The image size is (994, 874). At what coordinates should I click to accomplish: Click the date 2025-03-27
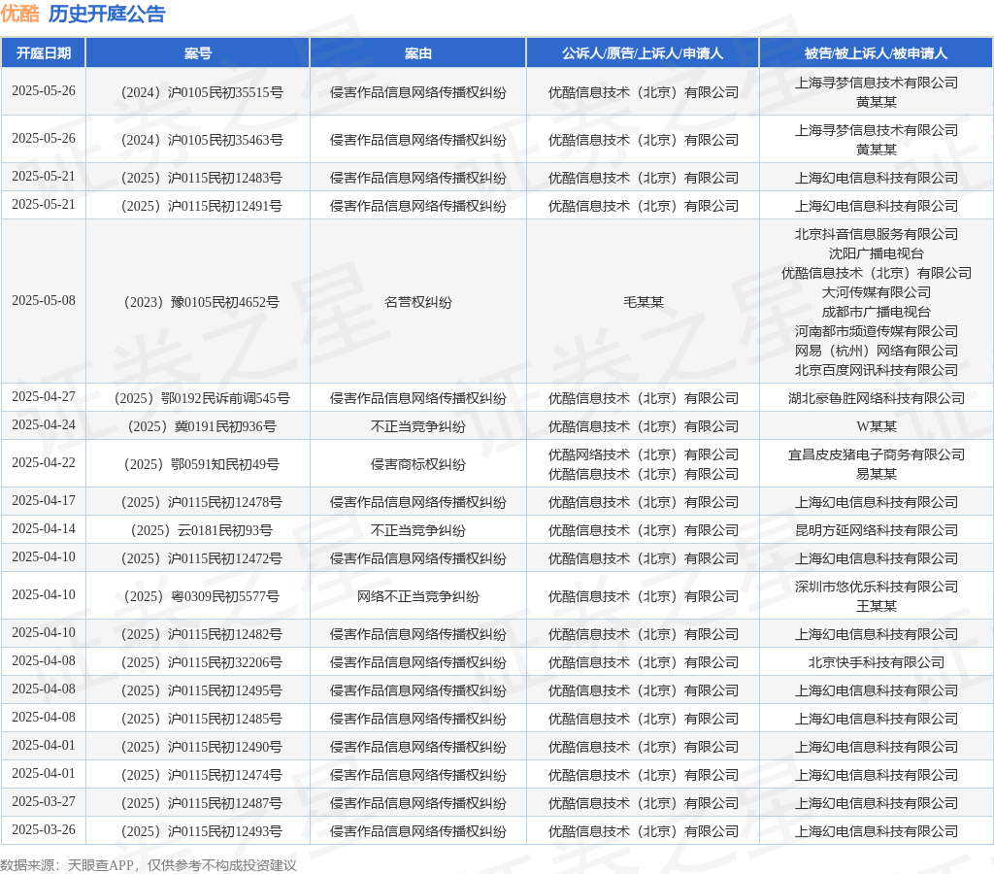click(x=43, y=801)
